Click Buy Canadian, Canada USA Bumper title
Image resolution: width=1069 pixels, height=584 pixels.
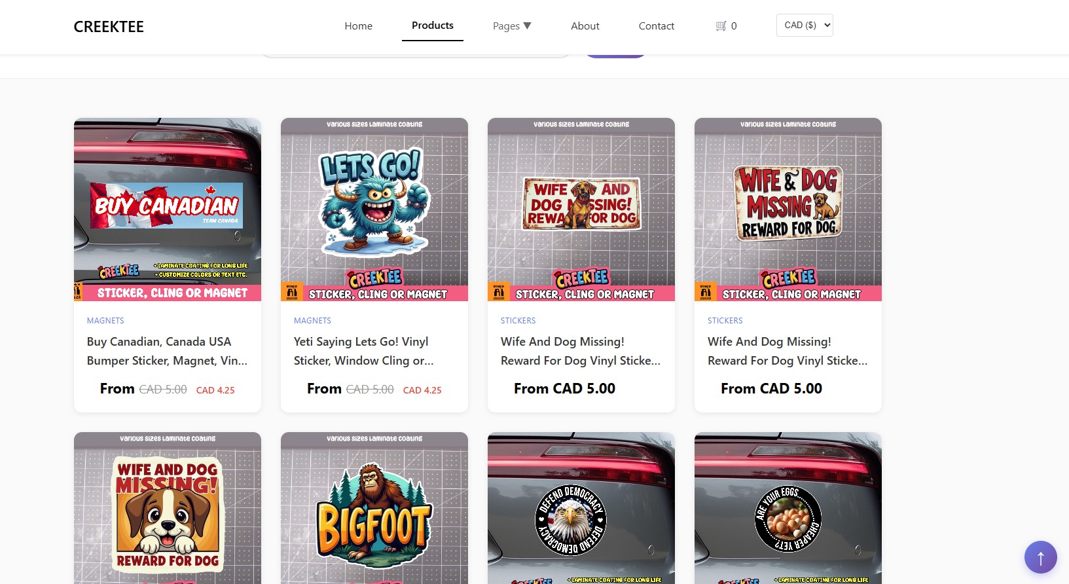[168, 351]
